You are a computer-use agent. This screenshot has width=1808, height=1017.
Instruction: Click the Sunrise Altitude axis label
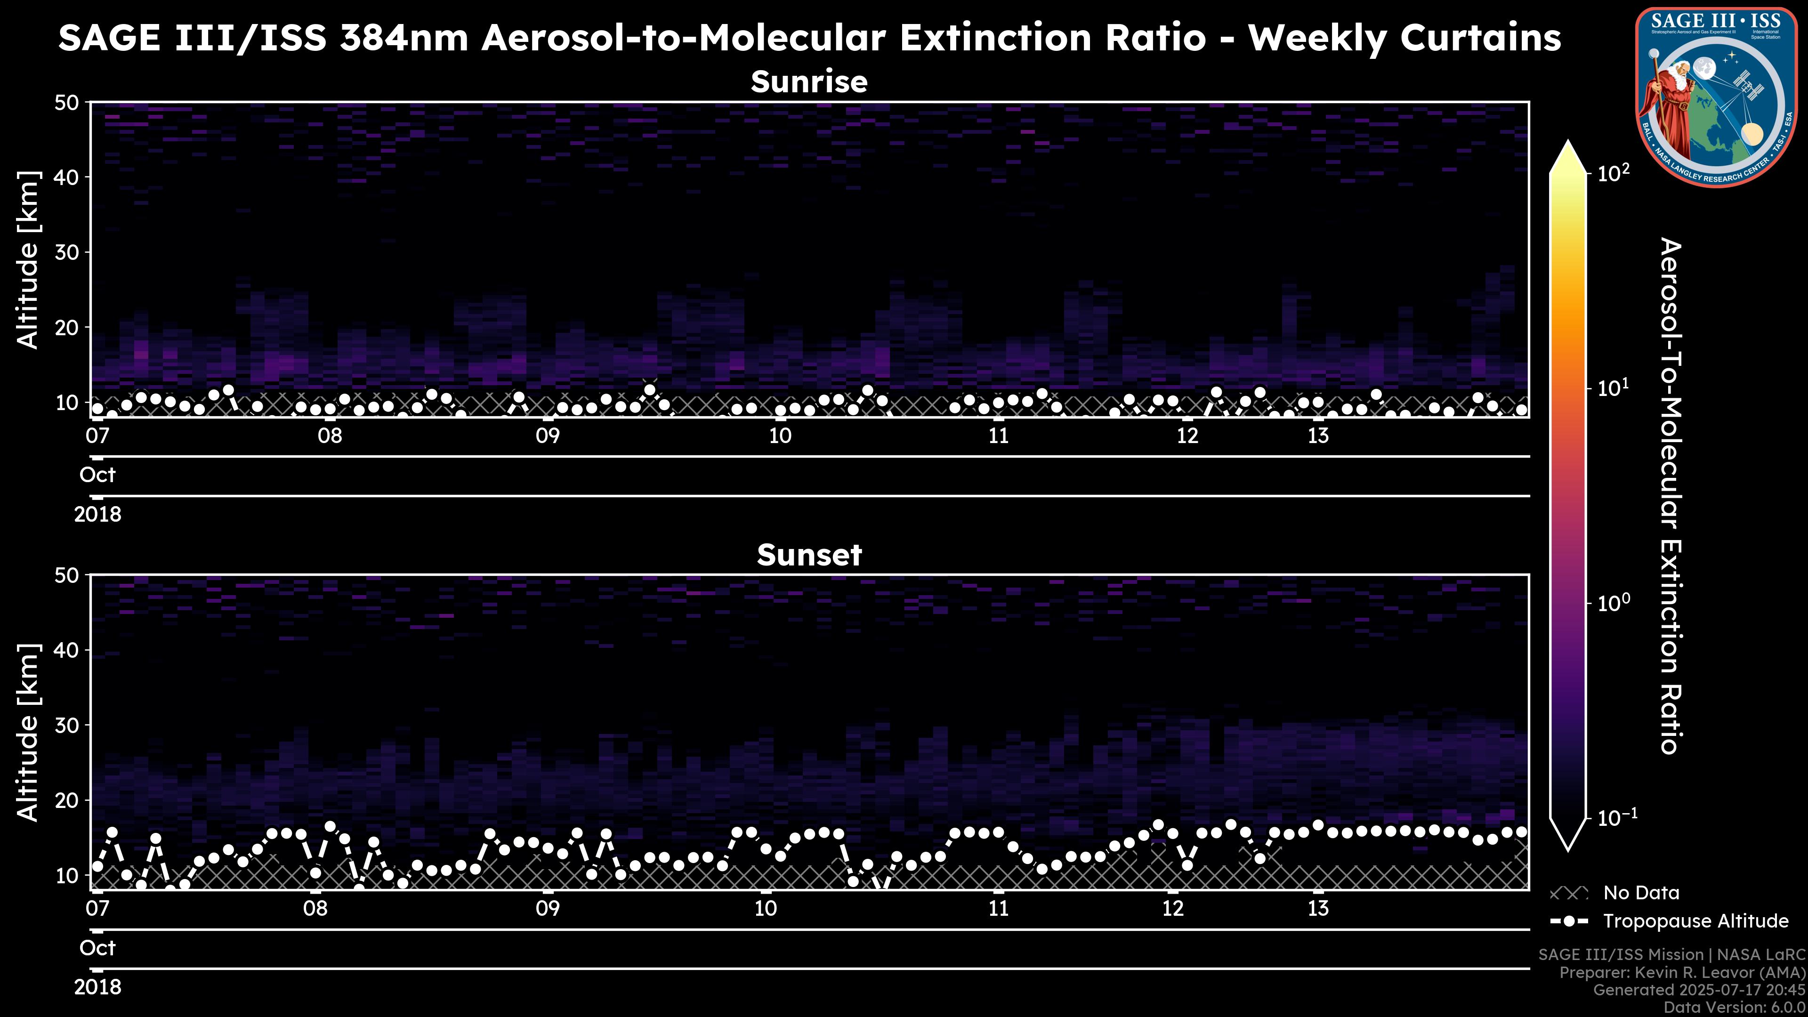point(28,260)
